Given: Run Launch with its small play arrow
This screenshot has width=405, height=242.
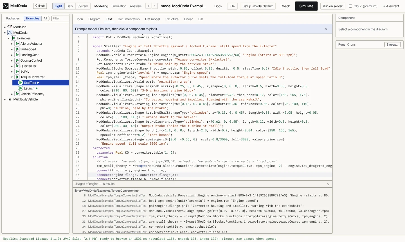Looking at the screenshot, I should pos(37,88).
